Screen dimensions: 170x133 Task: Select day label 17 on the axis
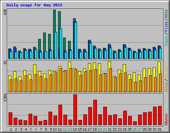(90, 129)
